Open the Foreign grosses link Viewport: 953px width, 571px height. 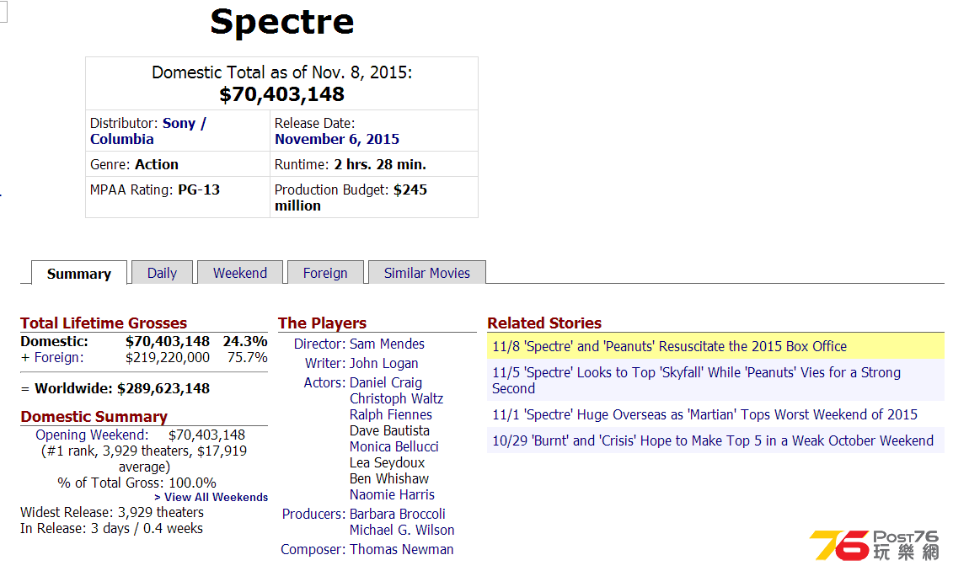pyautogui.click(x=58, y=357)
